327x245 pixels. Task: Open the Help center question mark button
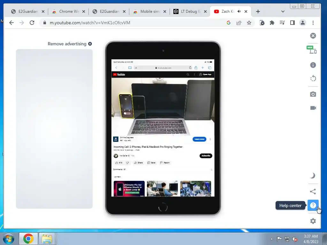coord(313,205)
